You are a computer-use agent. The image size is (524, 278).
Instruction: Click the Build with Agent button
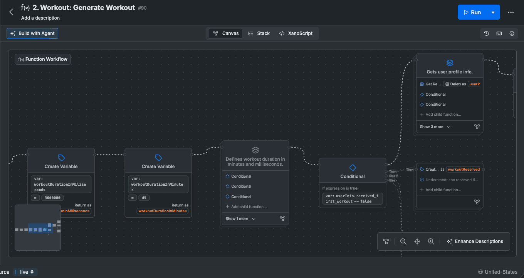tap(32, 33)
